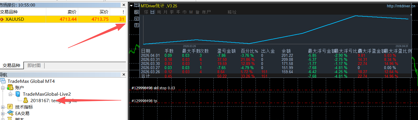Viewport: 418px width, 120px height.
Task: Close the 市场报价 market watch panel
Action: [x=124, y=5]
